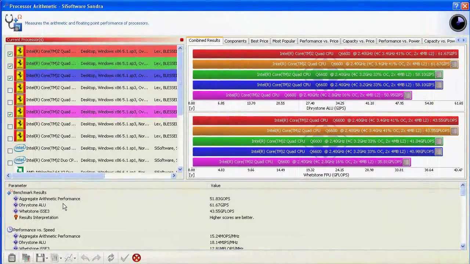470x264 pixels.
Task: Open the save icon dropdown arrow
Action: click(47, 258)
